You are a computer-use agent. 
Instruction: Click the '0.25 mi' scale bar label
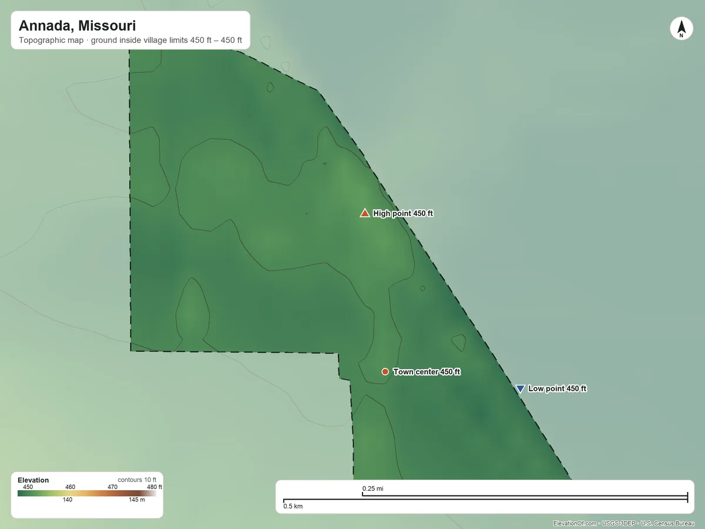(372, 488)
